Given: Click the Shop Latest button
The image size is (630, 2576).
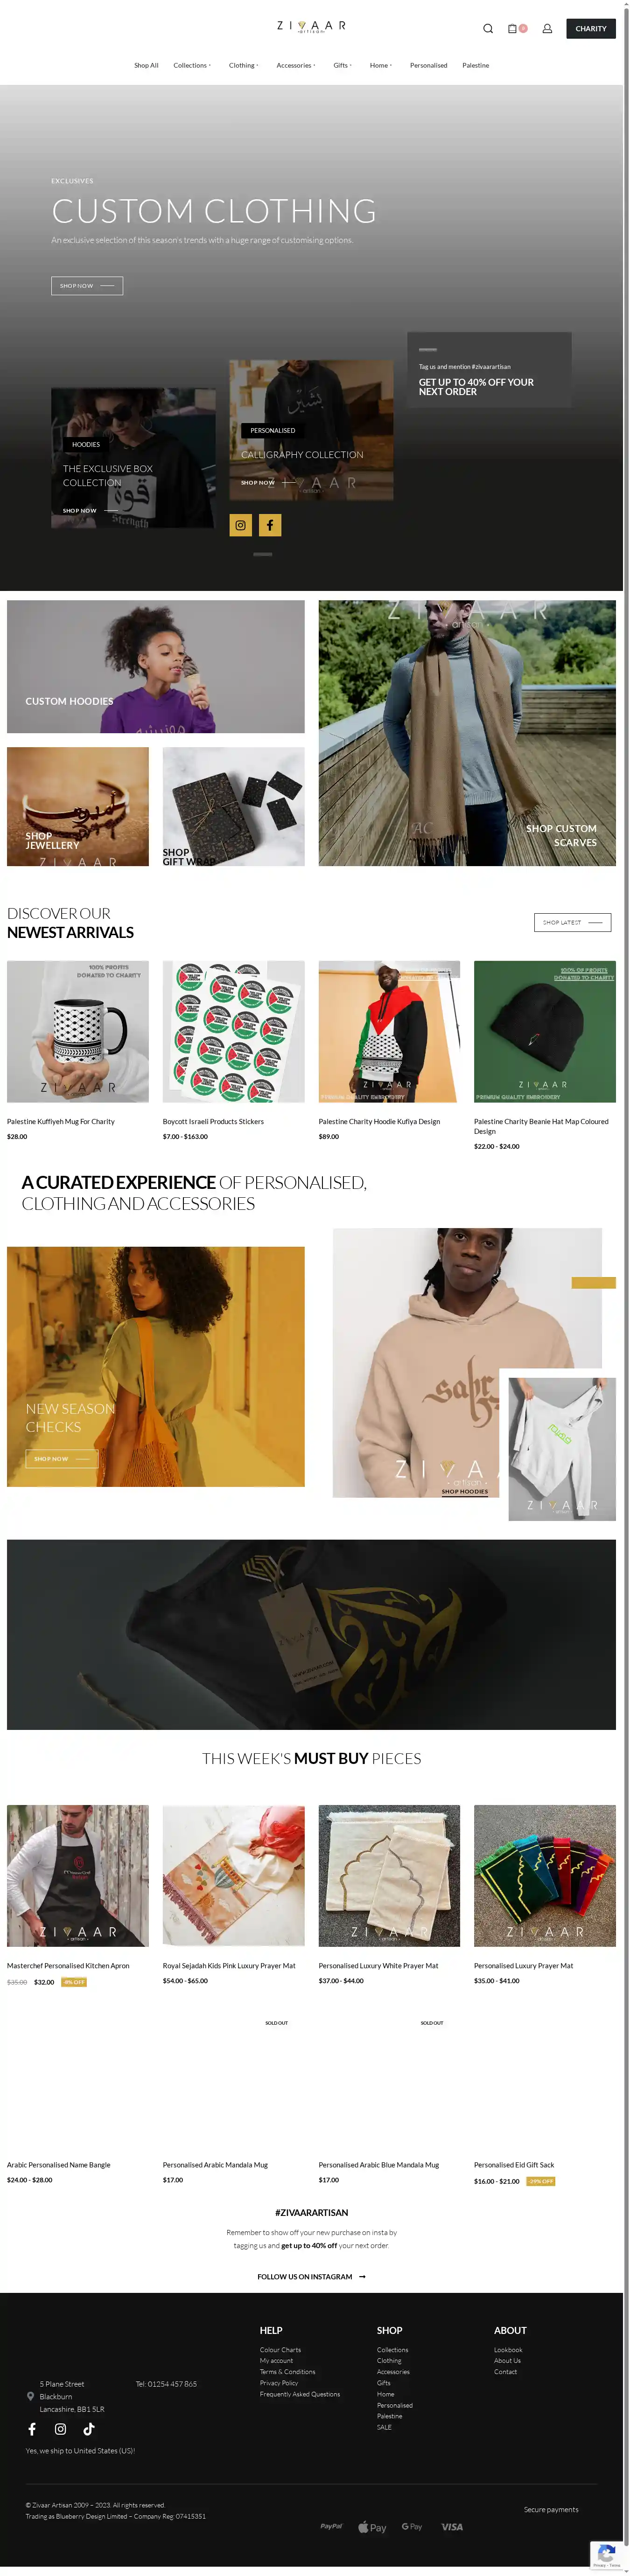Looking at the screenshot, I should point(572,922).
